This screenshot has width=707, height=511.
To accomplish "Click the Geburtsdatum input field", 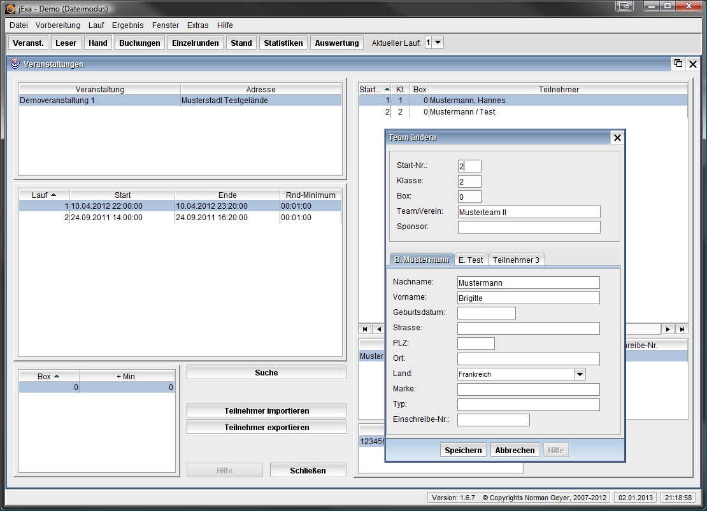I will 486,312.
